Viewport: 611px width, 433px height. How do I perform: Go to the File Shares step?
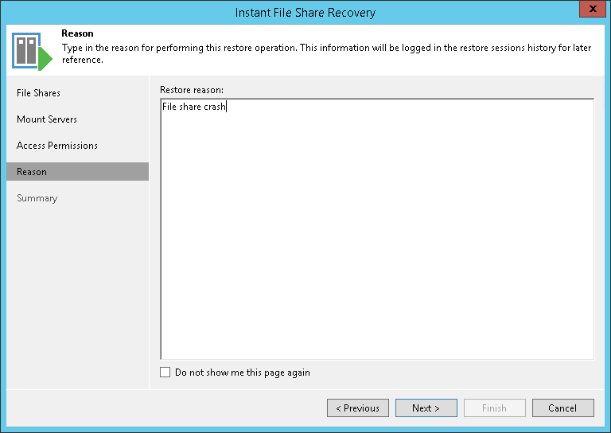point(38,93)
